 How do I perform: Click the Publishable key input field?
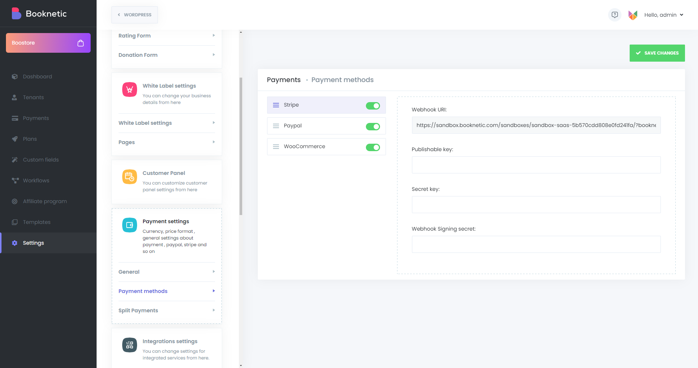tap(536, 165)
